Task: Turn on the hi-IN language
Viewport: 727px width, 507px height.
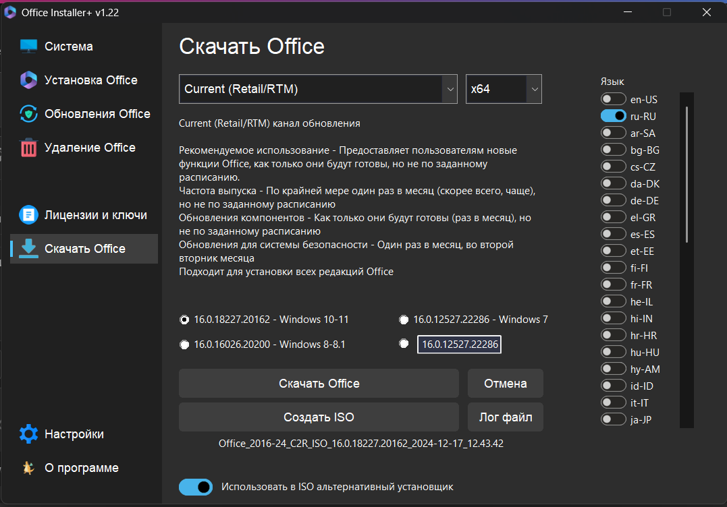Action: 614,318
